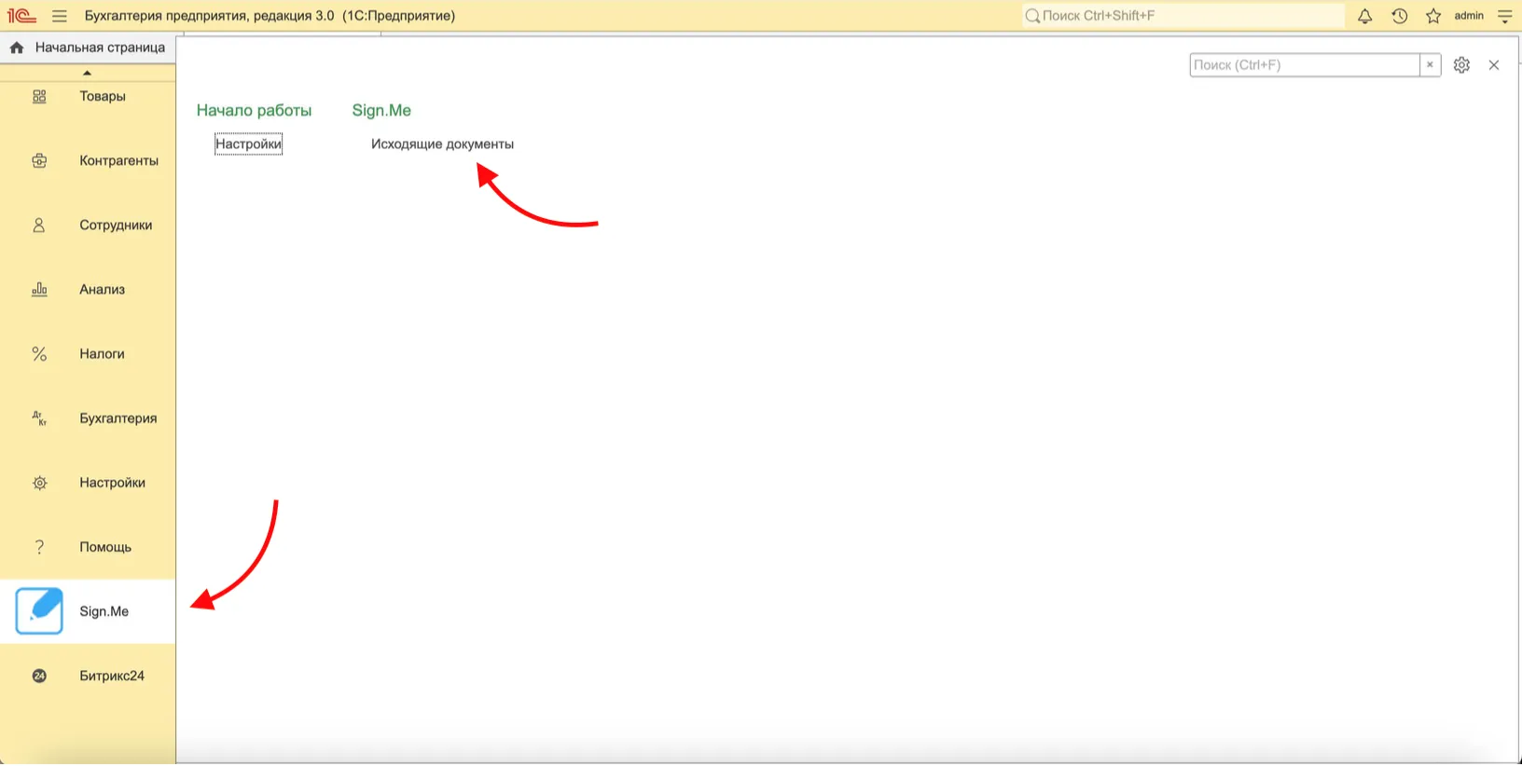
Task: Open the Начальная страница tab
Action: [x=100, y=48]
